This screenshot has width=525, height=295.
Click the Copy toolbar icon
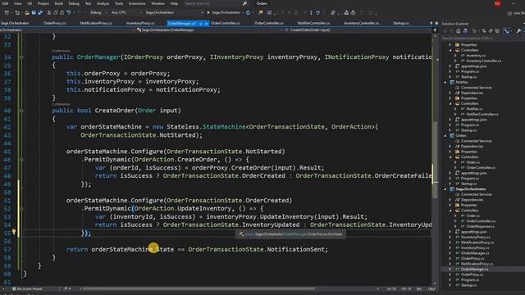[x=56, y=13]
